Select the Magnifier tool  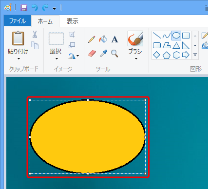[114, 54]
